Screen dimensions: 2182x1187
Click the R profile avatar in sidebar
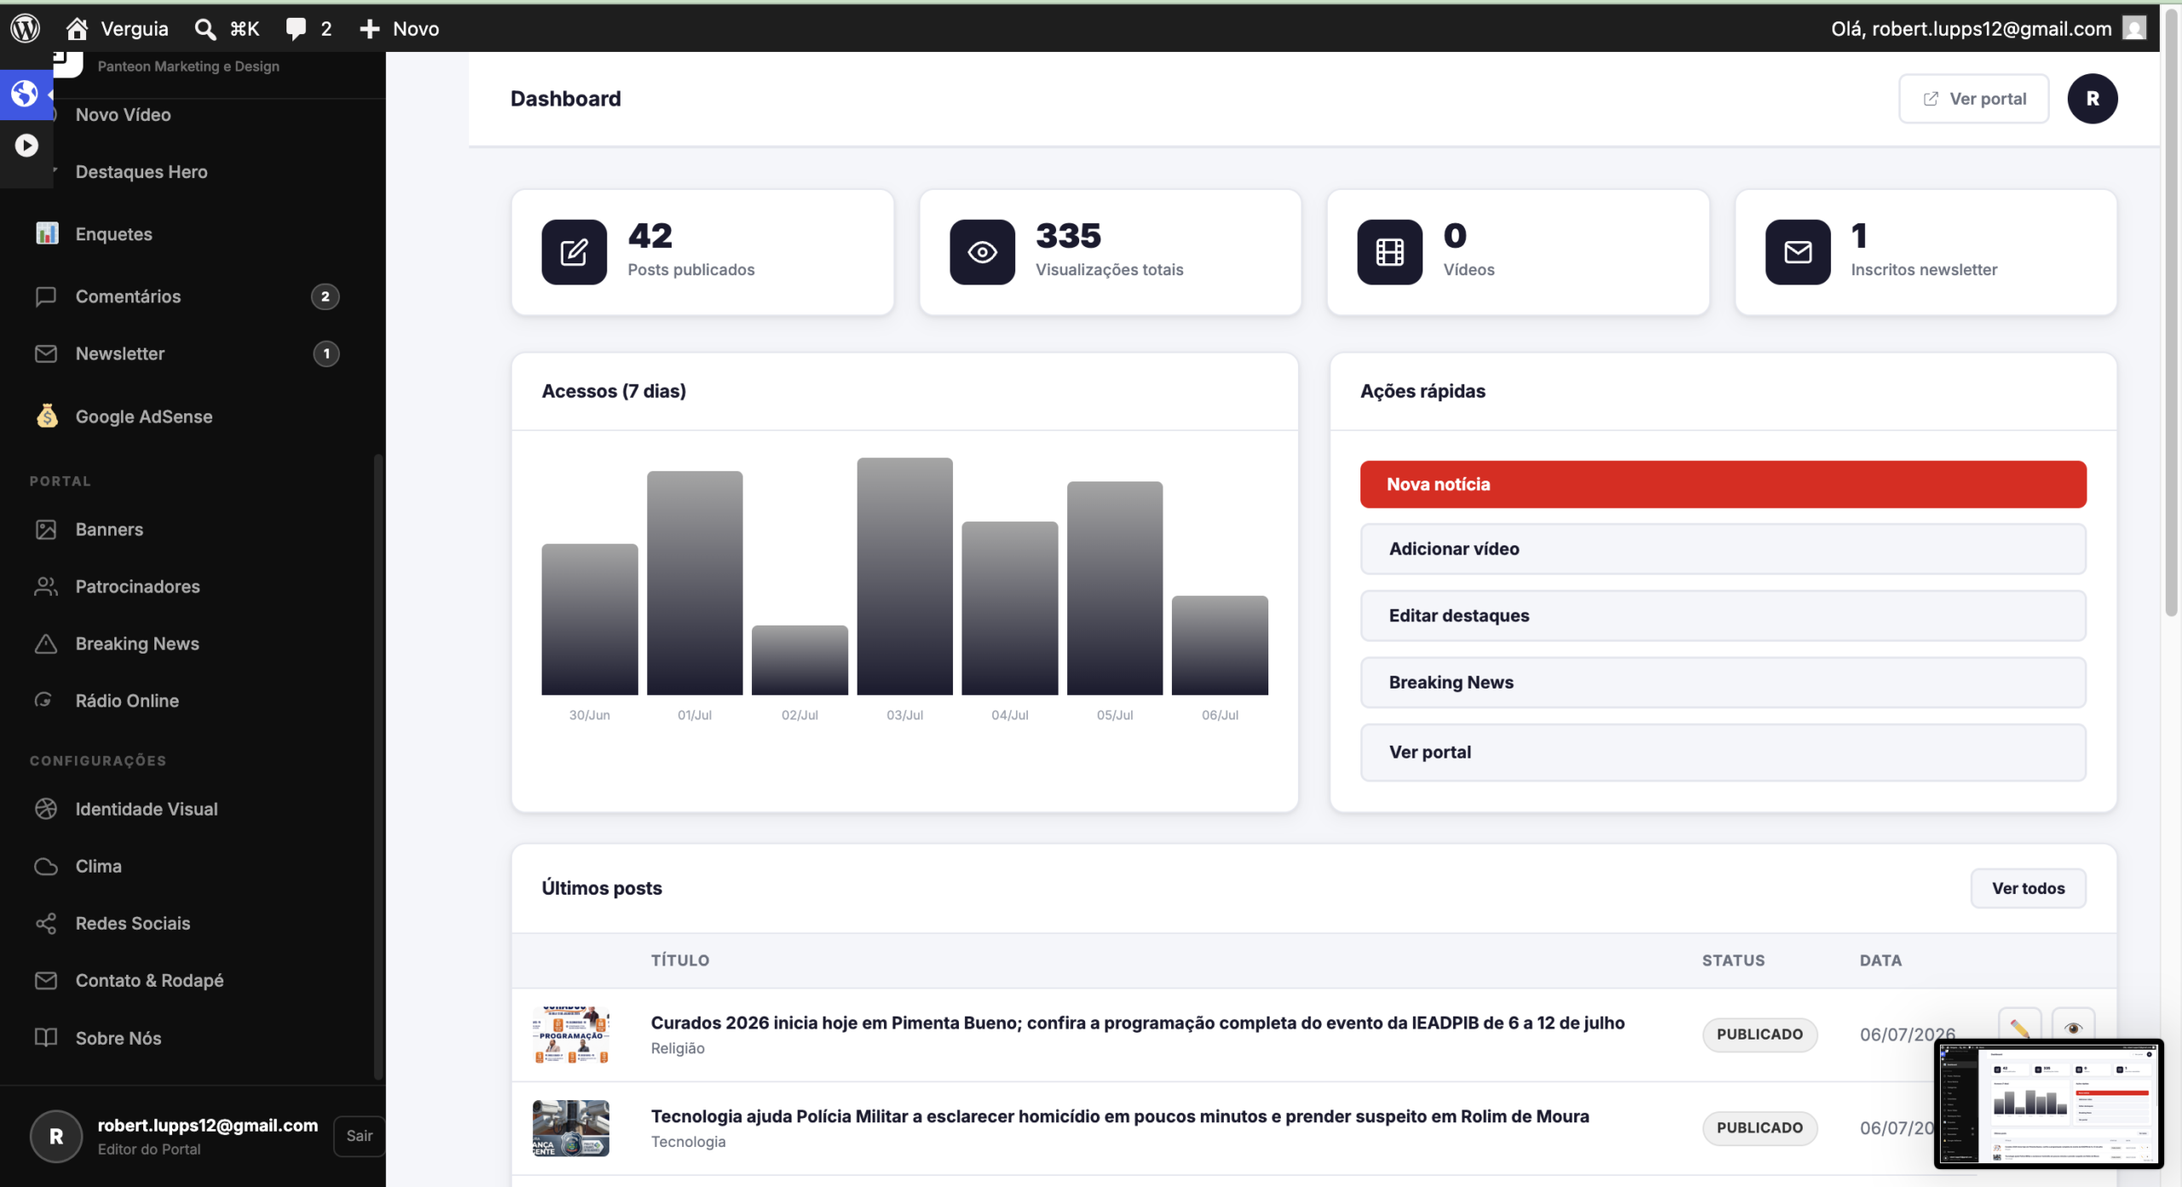point(56,1136)
